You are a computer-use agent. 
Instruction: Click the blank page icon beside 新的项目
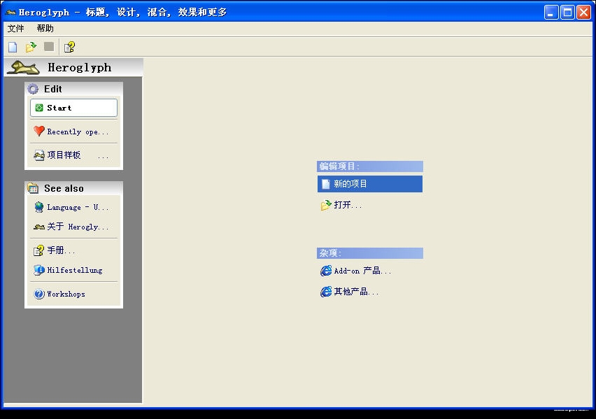[326, 184]
